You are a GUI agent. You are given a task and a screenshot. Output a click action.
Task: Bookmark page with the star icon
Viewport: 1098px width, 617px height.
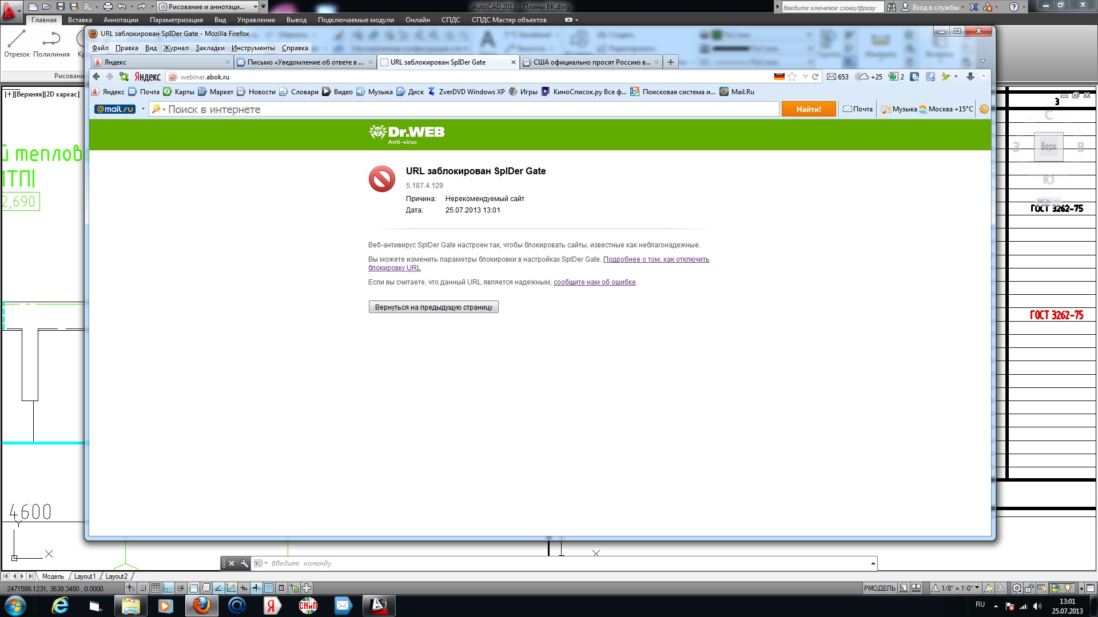[x=792, y=77]
